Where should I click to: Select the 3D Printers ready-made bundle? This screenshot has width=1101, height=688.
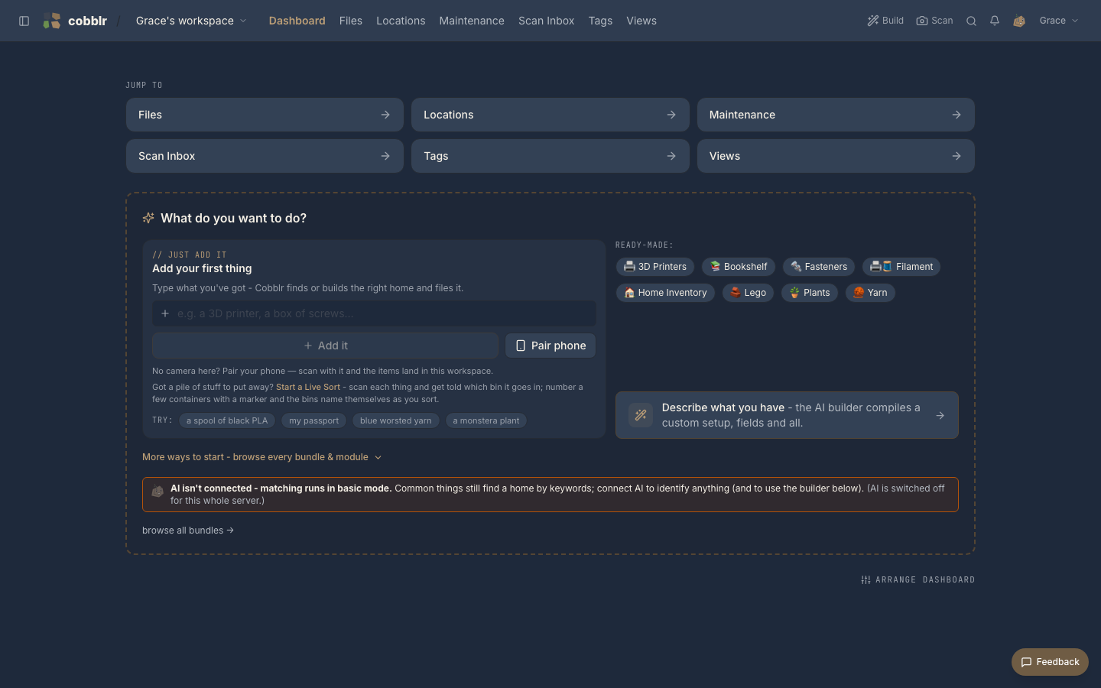click(x=655, y=267)
